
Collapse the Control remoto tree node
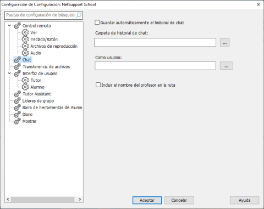9,26
